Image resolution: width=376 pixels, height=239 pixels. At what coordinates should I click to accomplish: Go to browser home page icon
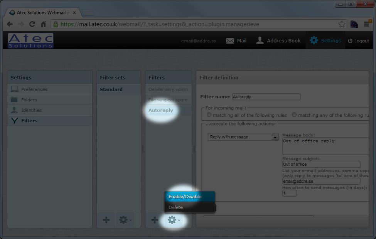43,24
